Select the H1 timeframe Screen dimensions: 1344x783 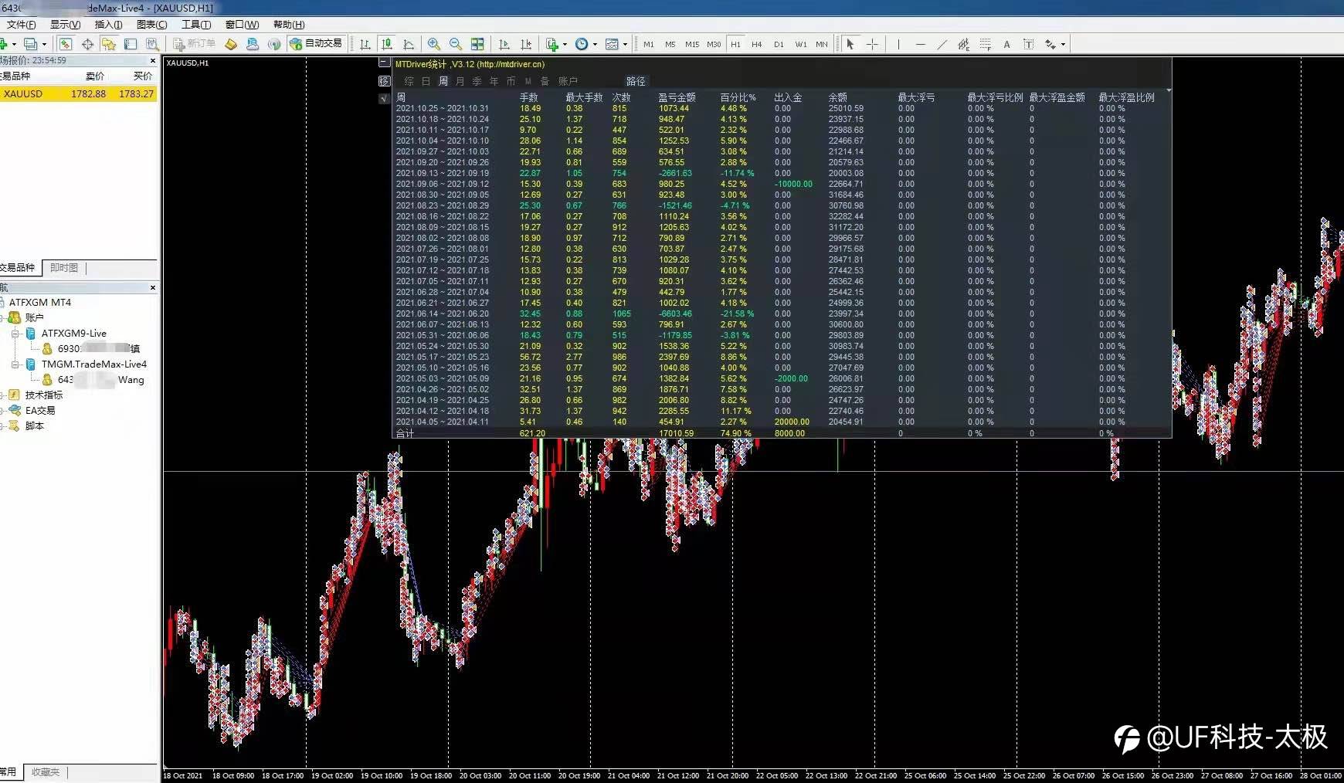pyautogui.click(x=735, y=44)
